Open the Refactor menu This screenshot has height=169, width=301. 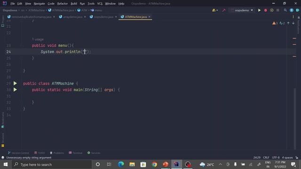63,4
